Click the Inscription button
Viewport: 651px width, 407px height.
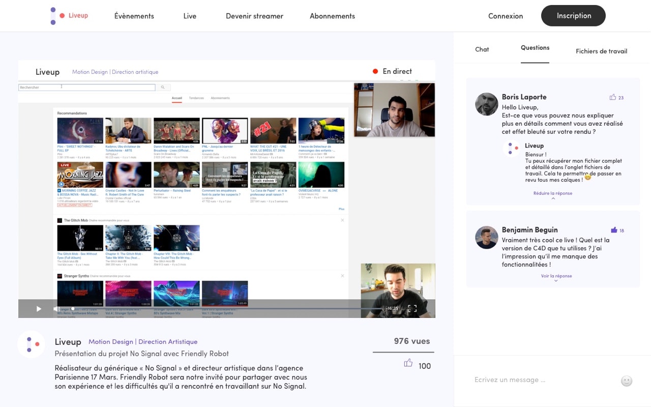(x=573, y=16)
